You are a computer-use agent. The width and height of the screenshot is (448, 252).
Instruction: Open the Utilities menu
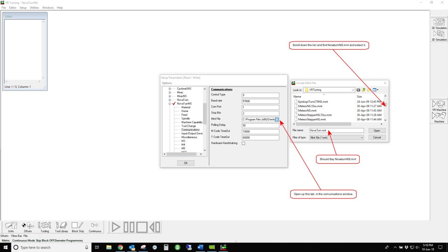[x=34, y=8]
